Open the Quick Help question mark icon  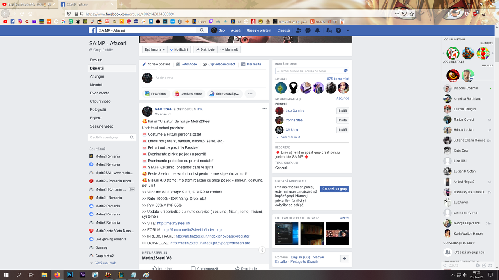coord(338,30)
